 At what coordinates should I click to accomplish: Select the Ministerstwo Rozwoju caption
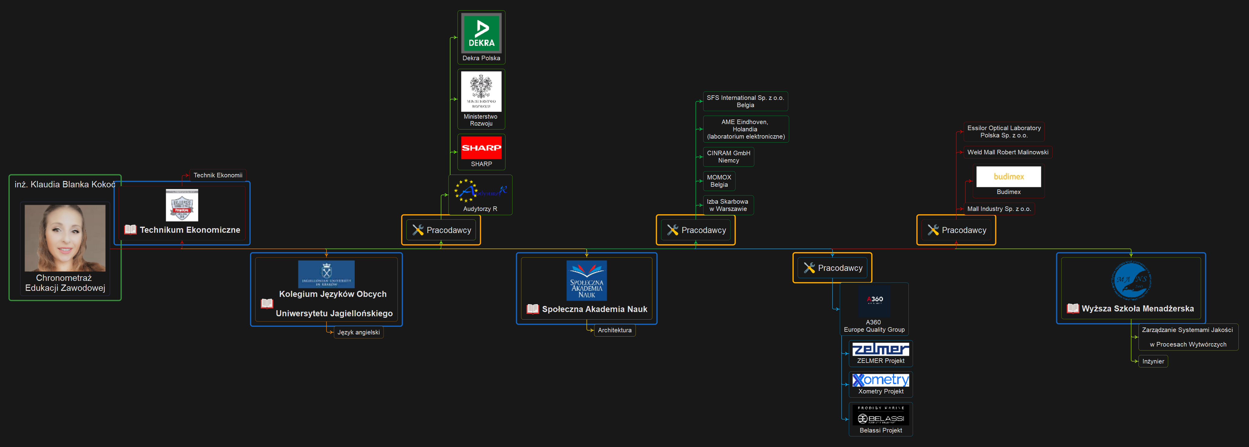coord(480,120)
